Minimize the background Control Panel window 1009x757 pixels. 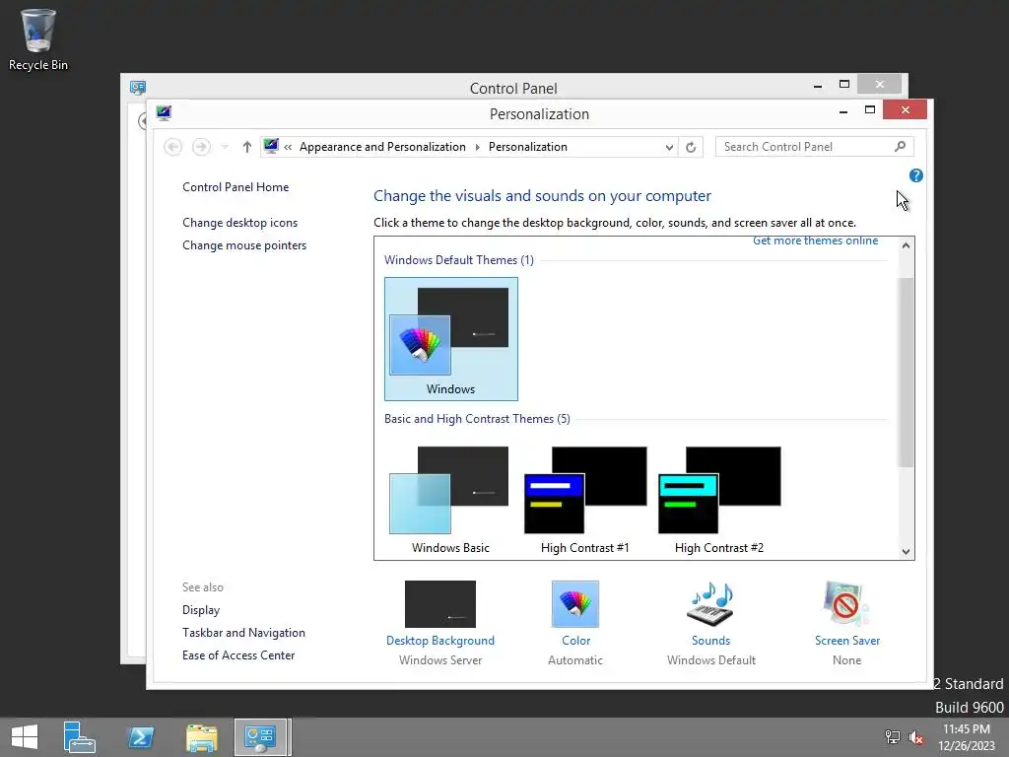pos(818,85)
